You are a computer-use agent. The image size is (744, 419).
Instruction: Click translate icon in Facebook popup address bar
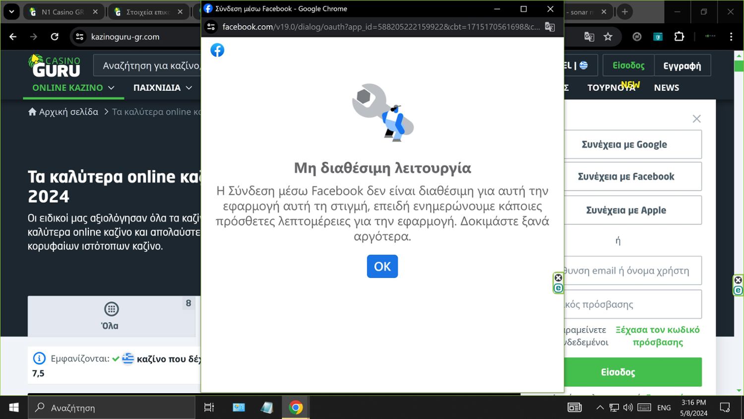pyautogui.click(x=550, y=27)
